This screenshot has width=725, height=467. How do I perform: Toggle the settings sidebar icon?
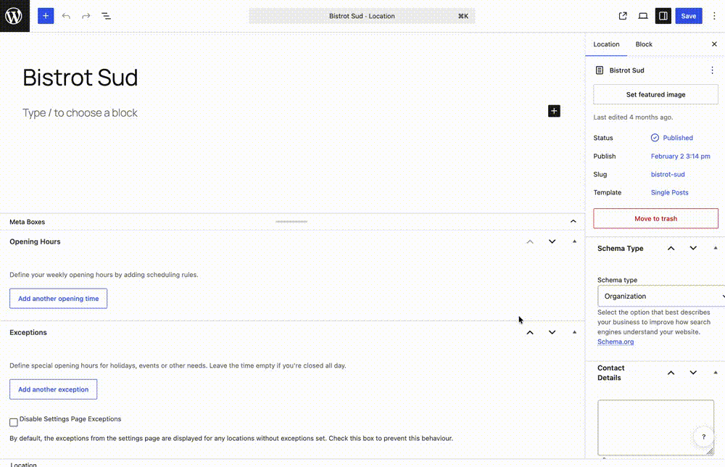[663, 16]
